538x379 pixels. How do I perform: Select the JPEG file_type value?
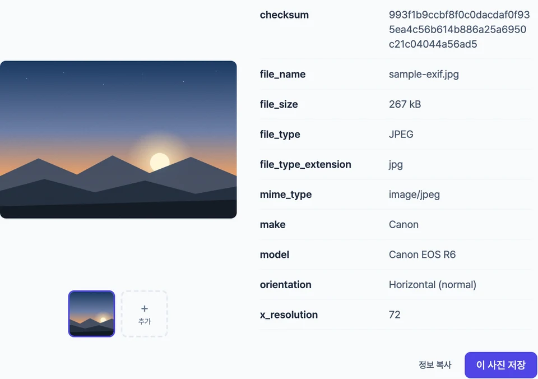click(401, 134)
